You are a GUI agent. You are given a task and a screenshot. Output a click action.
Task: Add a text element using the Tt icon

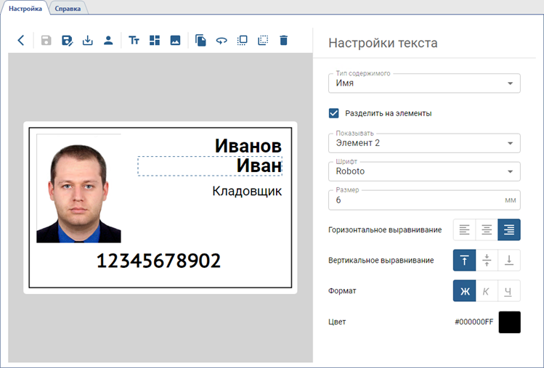(x=134, y=41)
